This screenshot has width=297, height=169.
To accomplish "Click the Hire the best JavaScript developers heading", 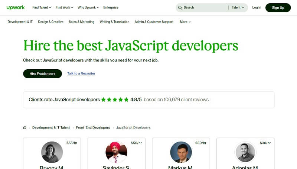I will pos(131,46).
